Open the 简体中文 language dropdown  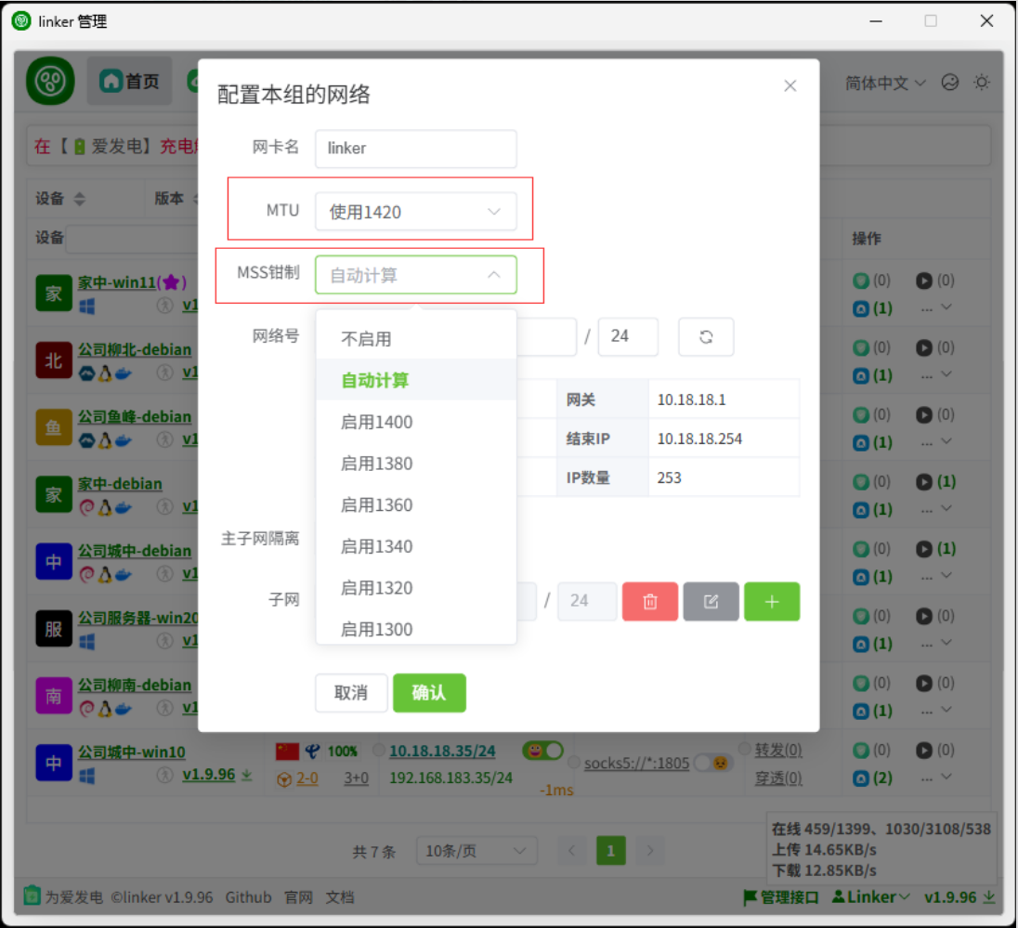tap(885, 83)
